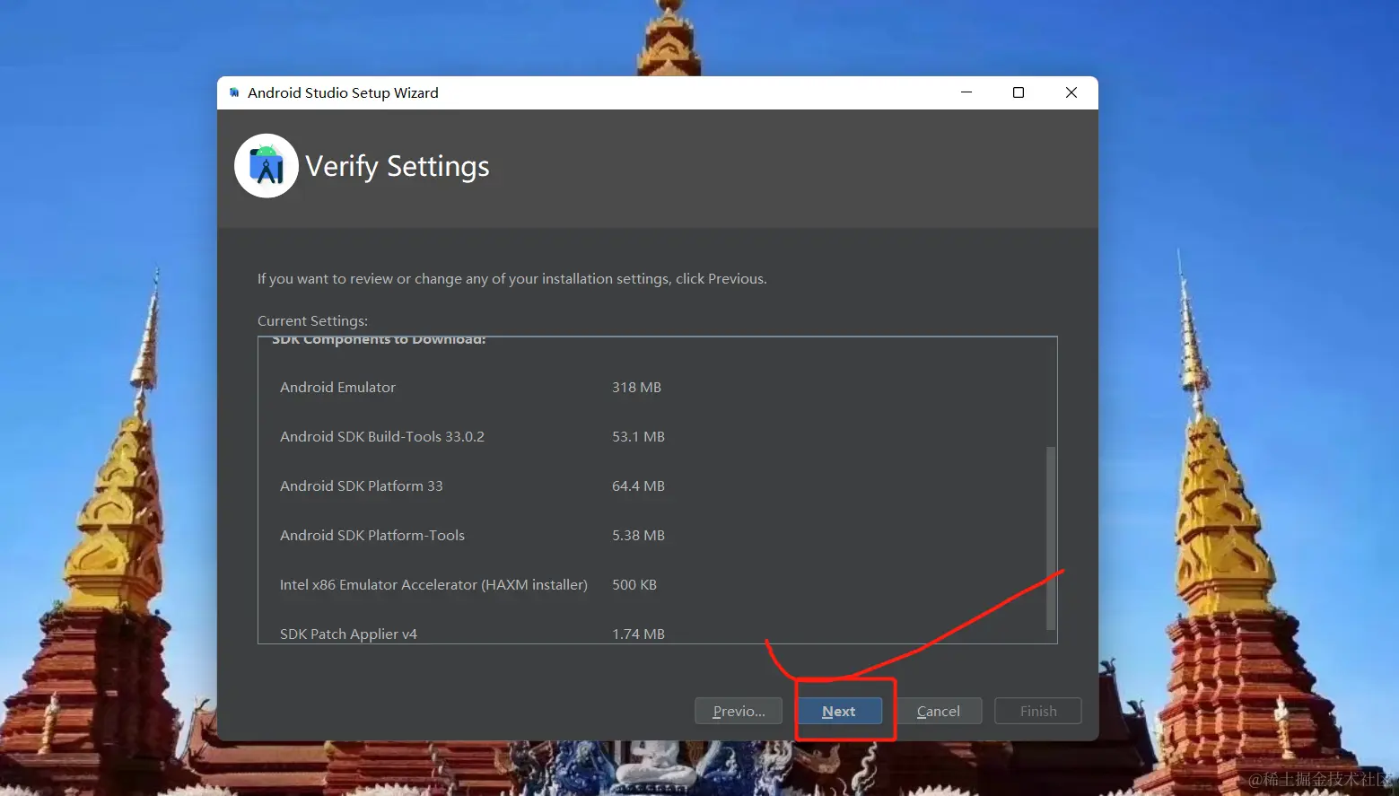
Task: Close the Android Studio Setup Wizard
Action: (1071, 92)
